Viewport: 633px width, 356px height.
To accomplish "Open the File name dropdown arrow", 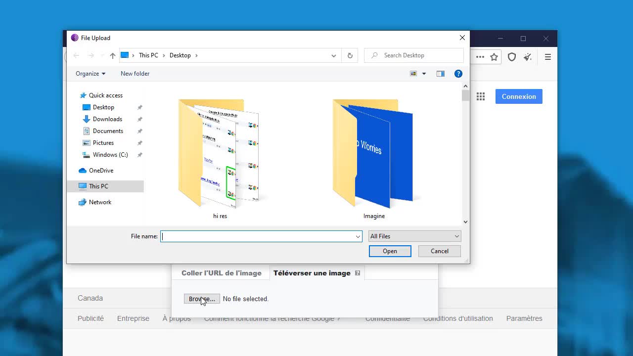I will coord(358,236).
